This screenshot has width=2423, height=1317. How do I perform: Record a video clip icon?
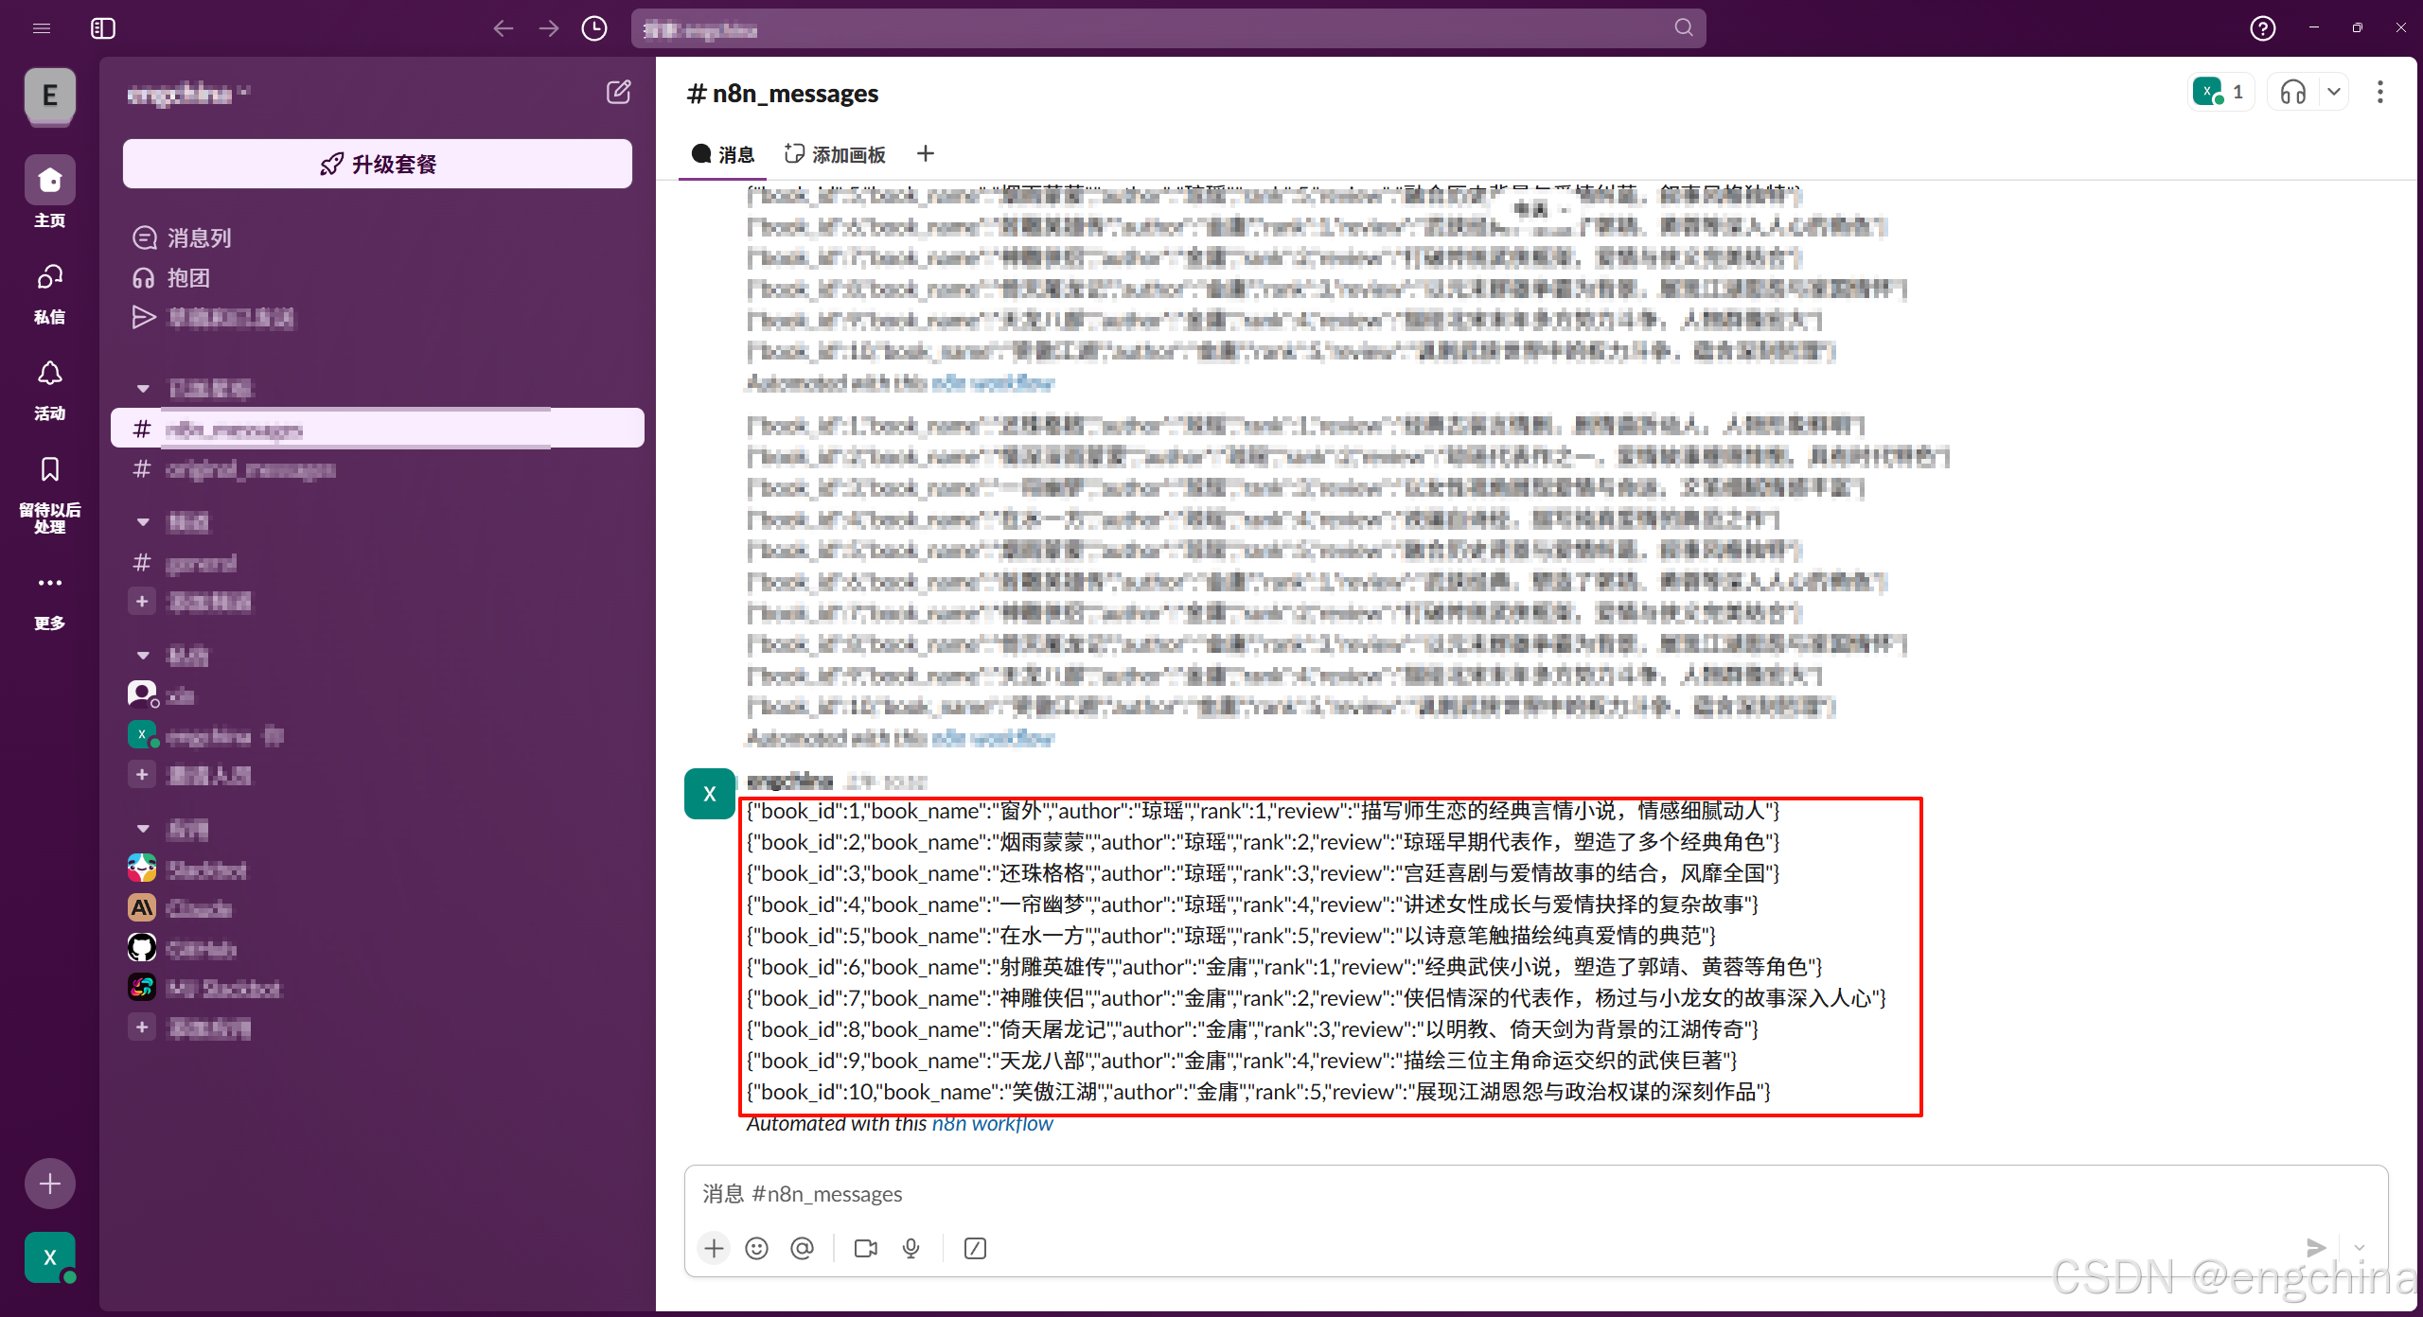pyautogui.click(x=865, y=1248)
